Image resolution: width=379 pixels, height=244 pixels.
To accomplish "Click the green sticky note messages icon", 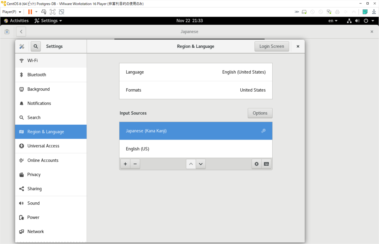I will click(365, 12).
